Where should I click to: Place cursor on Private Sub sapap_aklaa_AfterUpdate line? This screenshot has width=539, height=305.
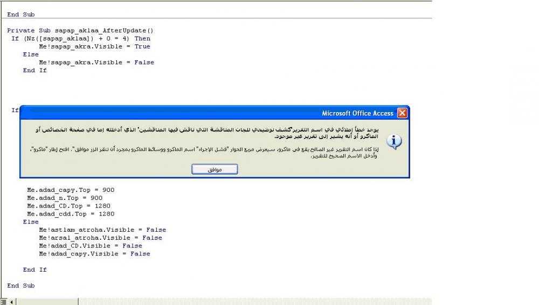[x=80, y=31]
